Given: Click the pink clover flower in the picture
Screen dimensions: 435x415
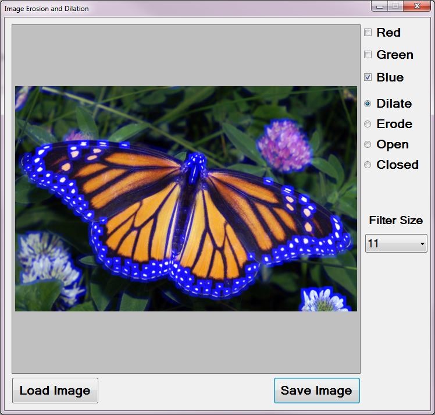Looking at the screenshot, I should 284,144.
